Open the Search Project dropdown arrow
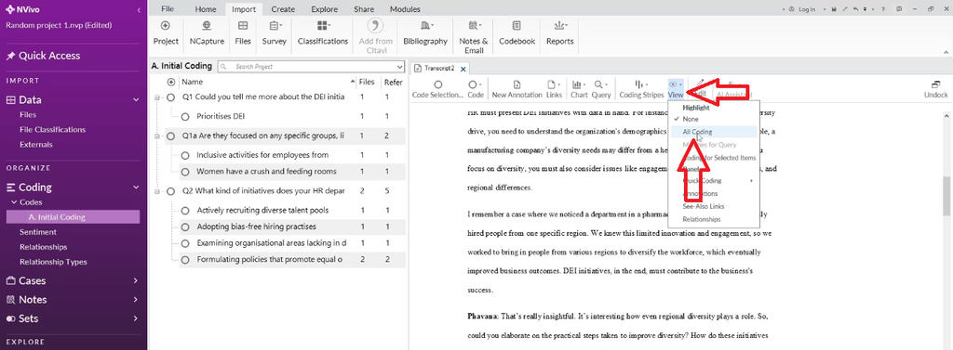This screenshot has width=953, height=350. (399, 67)
